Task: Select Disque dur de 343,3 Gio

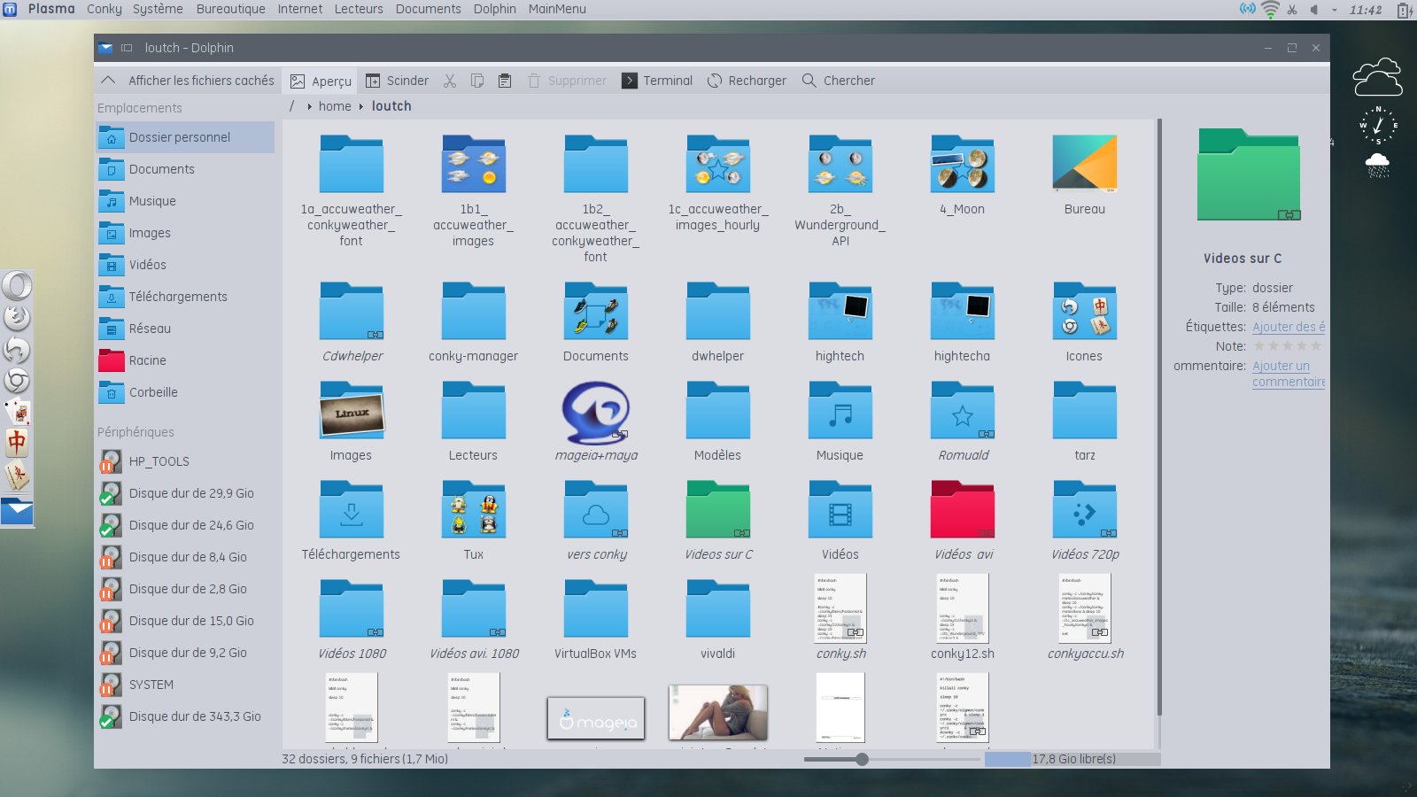Action: click(x=185, y=716)
